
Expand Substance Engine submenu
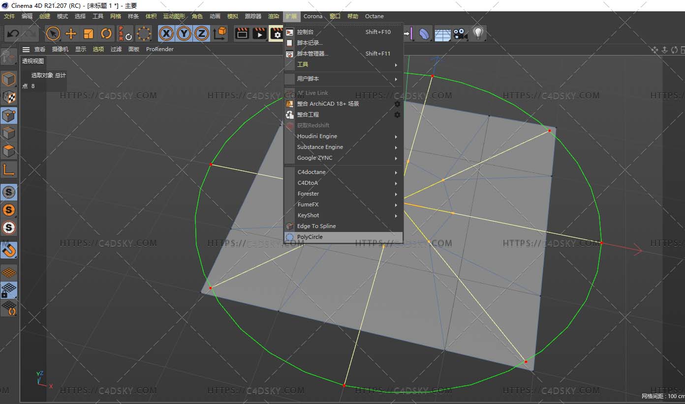pyautogui.click(x=343, y=147)
